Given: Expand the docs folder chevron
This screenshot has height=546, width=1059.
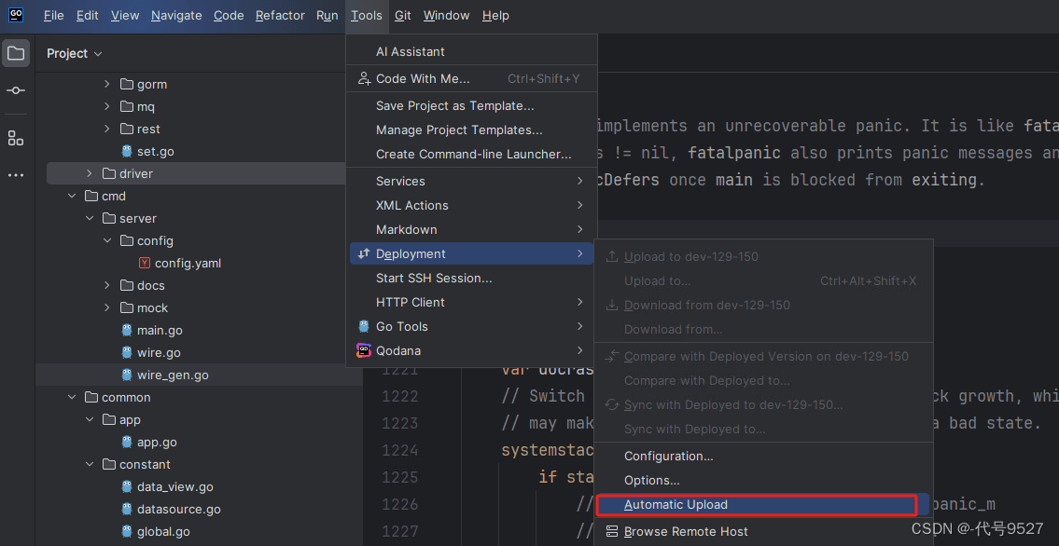Looking at the screenshot, I should (x=106, y=286).
